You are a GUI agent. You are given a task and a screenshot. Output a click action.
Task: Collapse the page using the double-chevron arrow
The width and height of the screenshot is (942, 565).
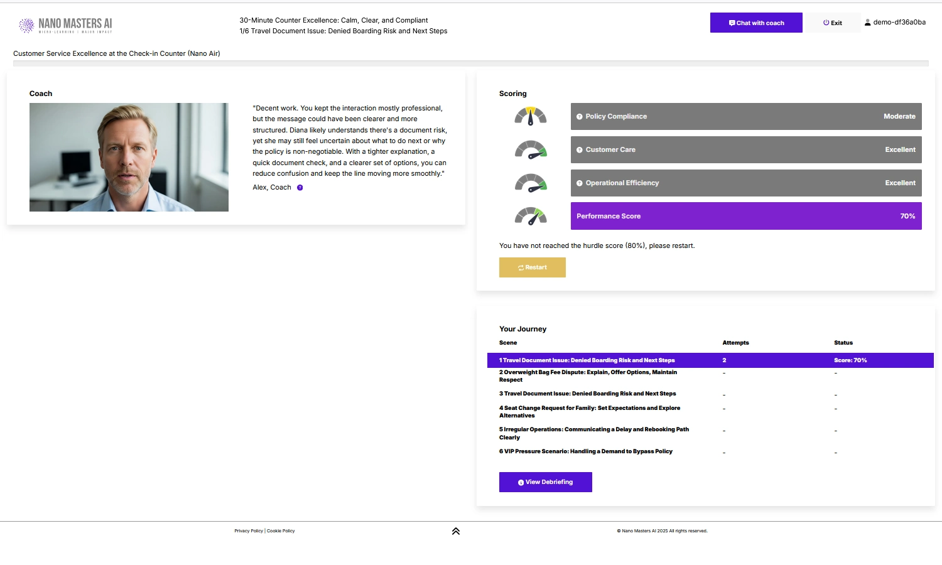tap(455, 530)
